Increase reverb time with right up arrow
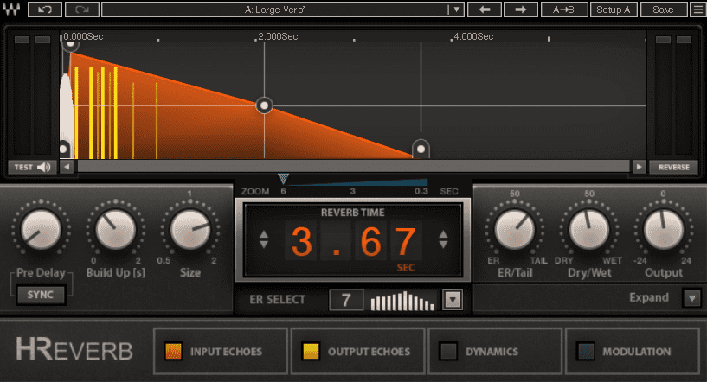707x382 pixels. click(443, 234)
